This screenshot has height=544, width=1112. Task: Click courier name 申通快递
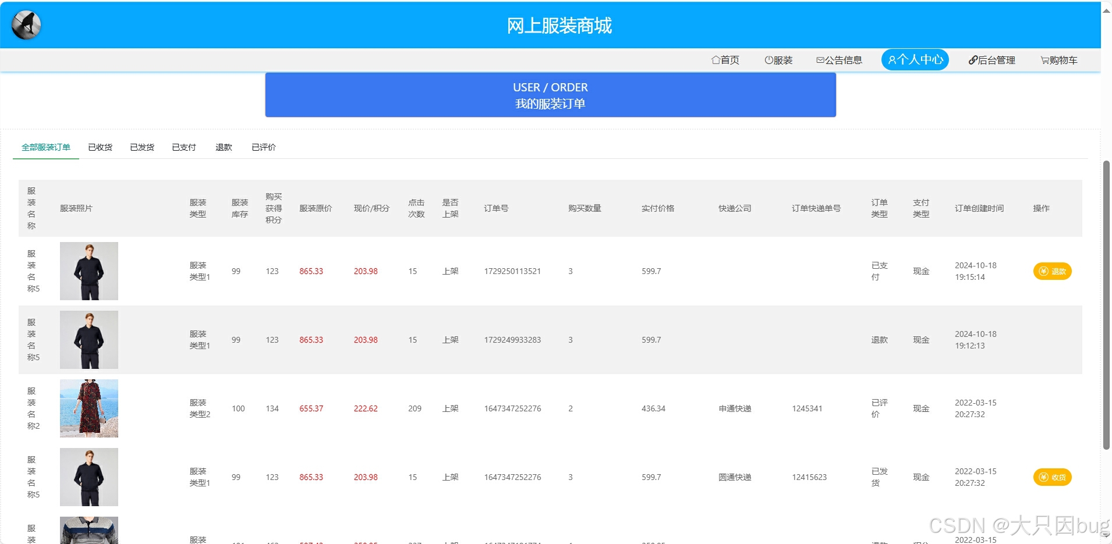click(735, 408)
